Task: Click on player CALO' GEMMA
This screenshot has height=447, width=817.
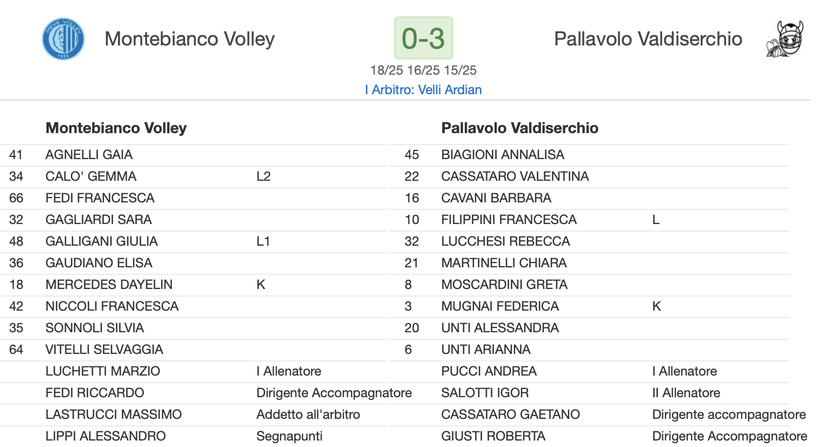Action: (x=91, y=176)
